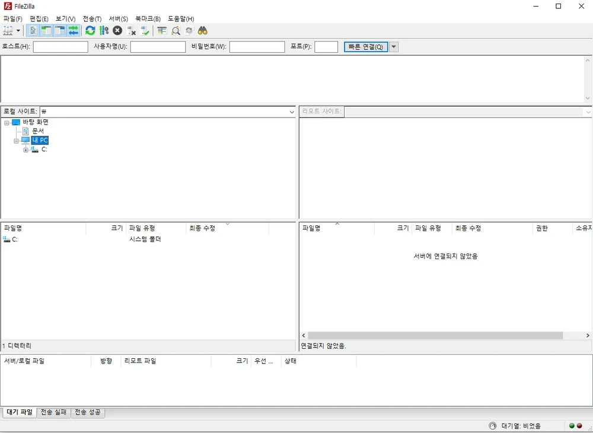Click the 시스템 폴더 file type cell
Viewport: 593px width, 433px height.
click(145, 240)
